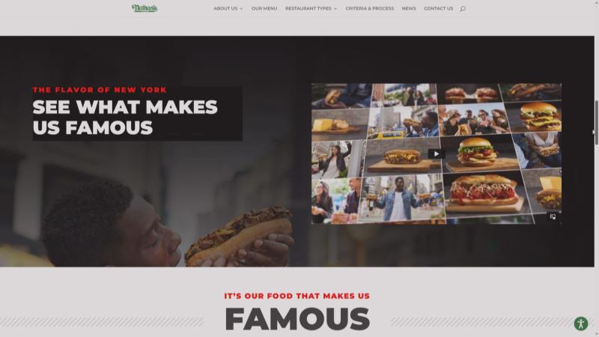
Task: Play the video collage
Action: coord(437,154)
